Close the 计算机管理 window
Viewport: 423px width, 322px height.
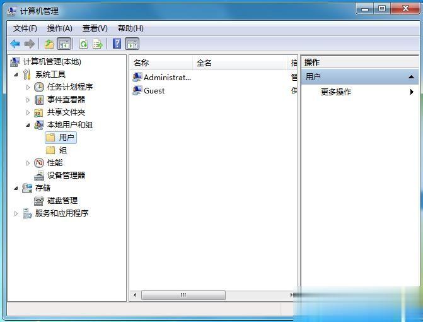click(405, 9)
